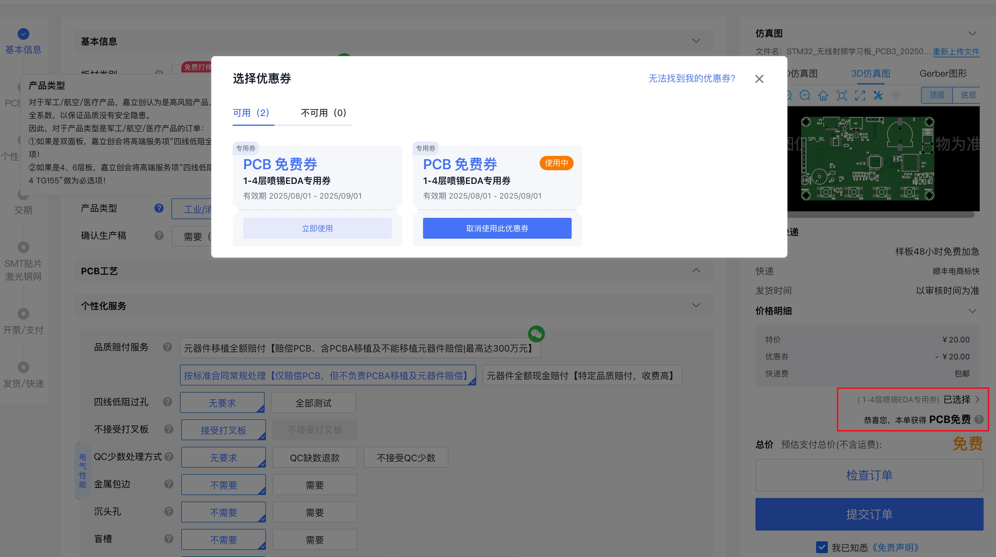Click the green WeChat chat icon
This screenshot has width=996, height=557.
(x=536, y=334)
